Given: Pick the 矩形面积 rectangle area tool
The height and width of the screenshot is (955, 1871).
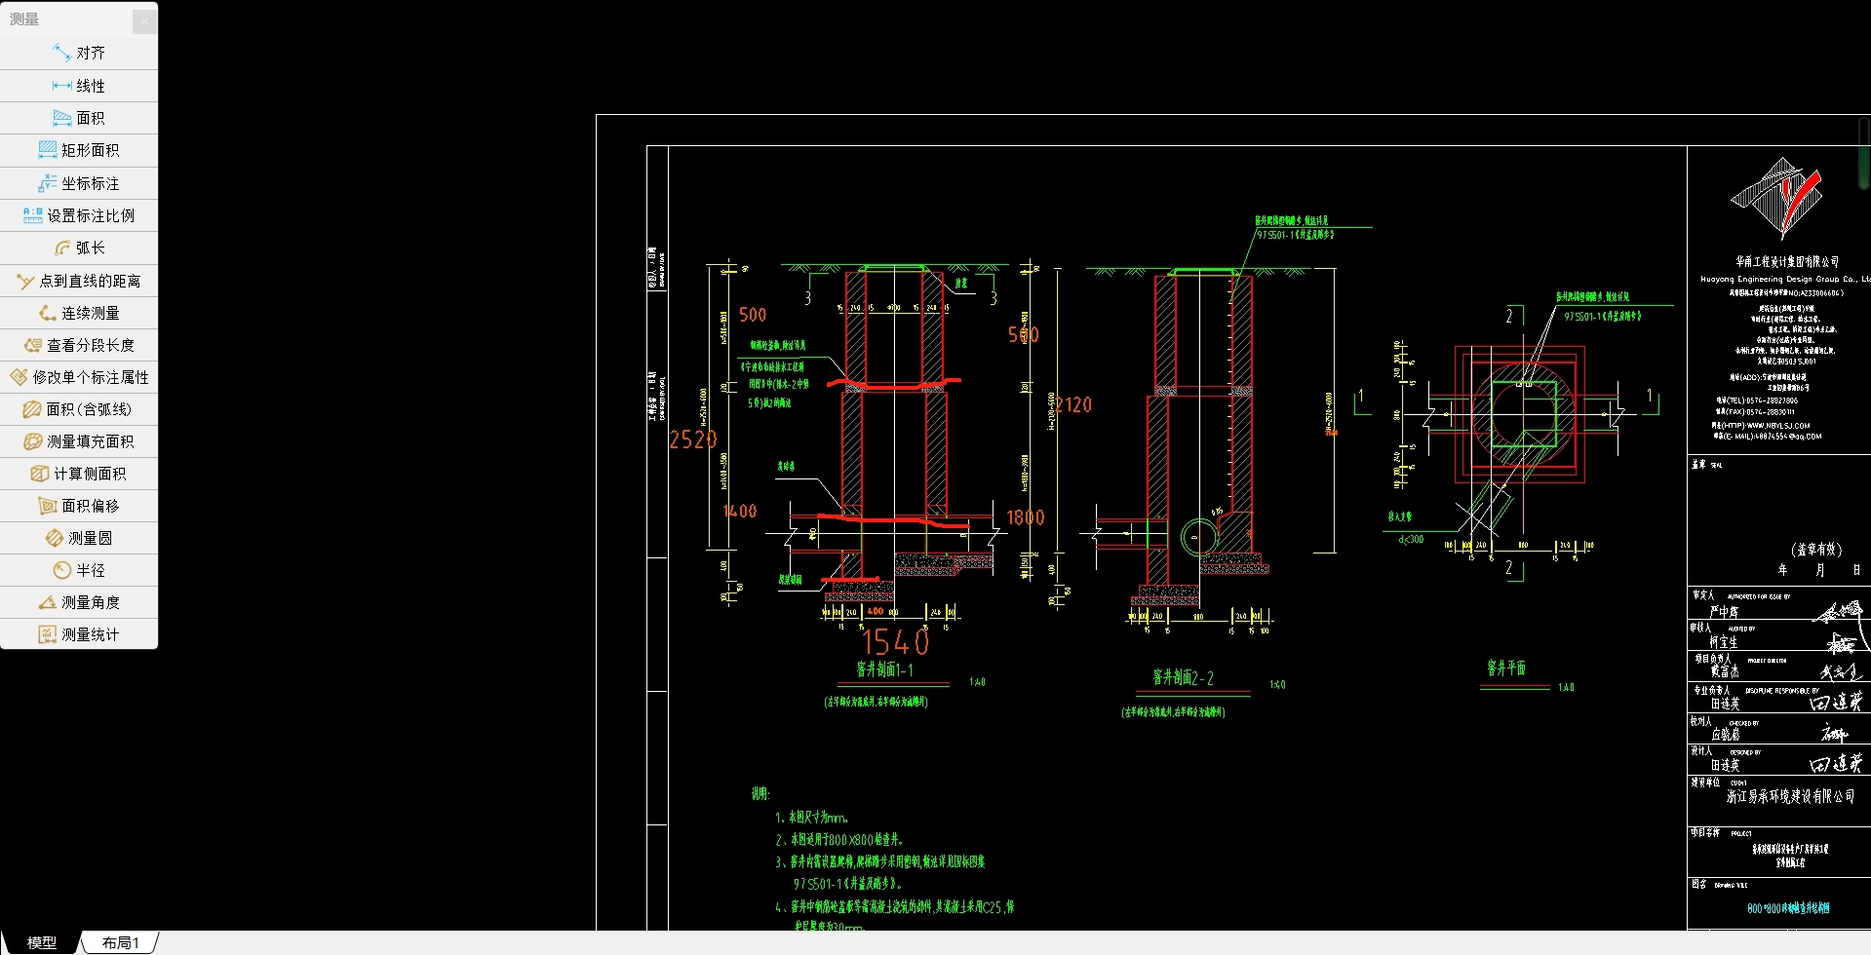Looking at the screenshot, I should pos(79,150).
